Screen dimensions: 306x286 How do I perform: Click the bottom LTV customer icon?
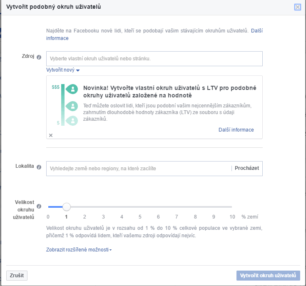pos(72,121)
